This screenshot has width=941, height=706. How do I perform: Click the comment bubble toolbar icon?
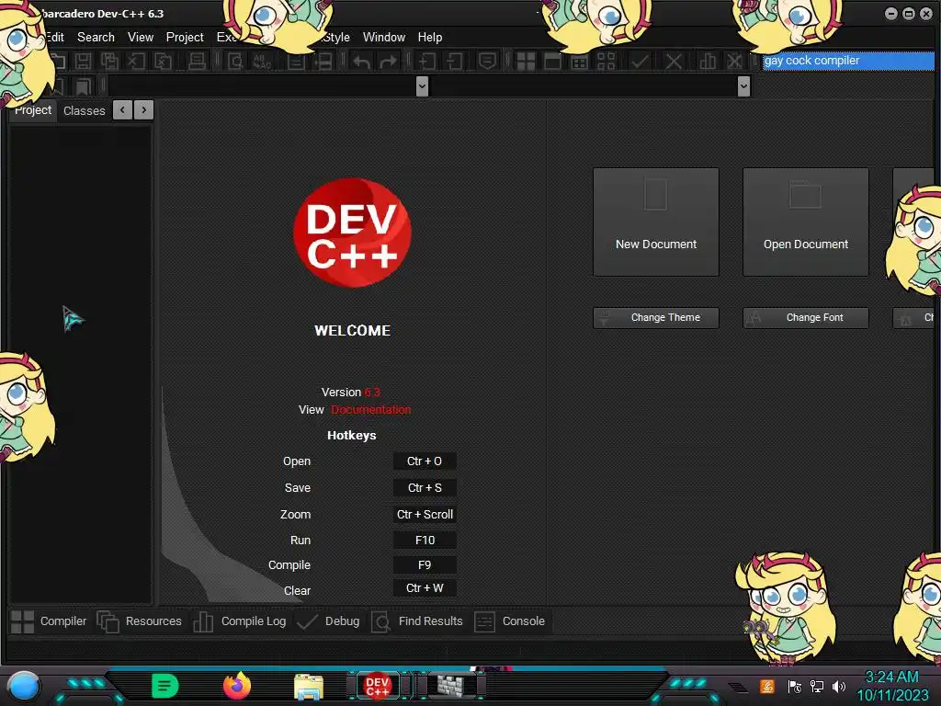(x=487, y=62)
